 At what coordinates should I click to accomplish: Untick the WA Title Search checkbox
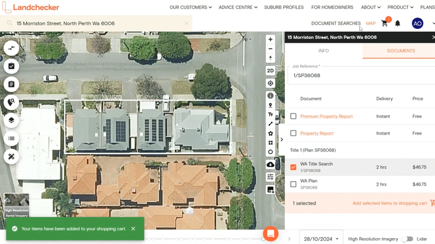click(293, 167)
